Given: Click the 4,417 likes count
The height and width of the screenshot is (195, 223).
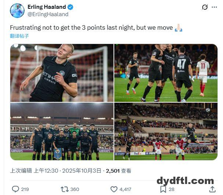Looking at the screenshot, I should 125,190.
